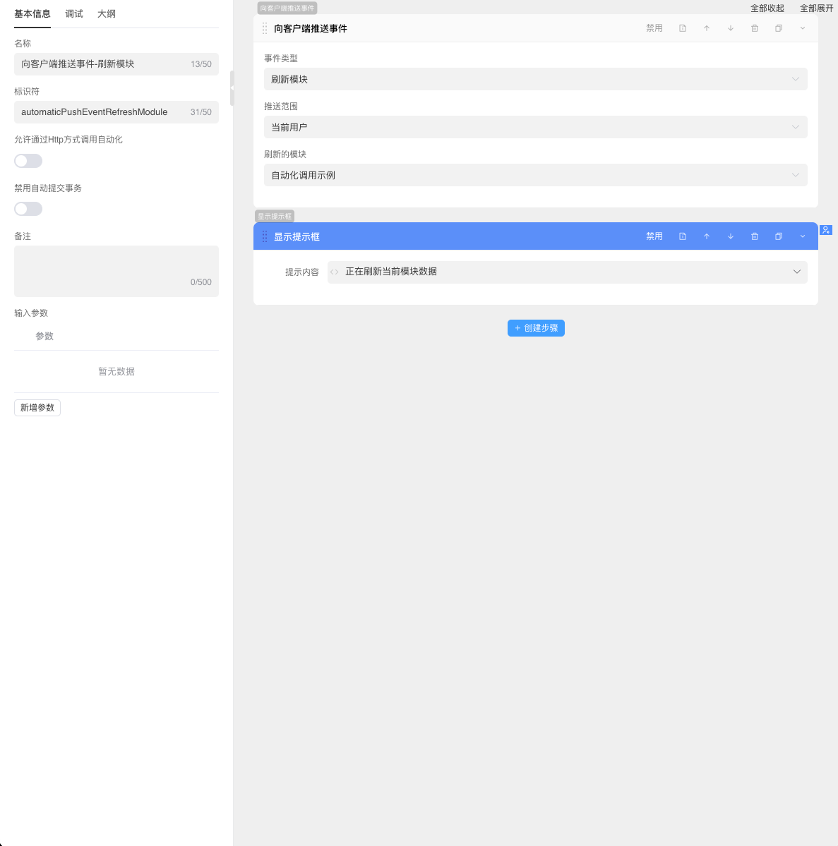The image size is (838, 846).
Task: Click 禁用 on the 显示提示框 step
Action: [654, 236]
